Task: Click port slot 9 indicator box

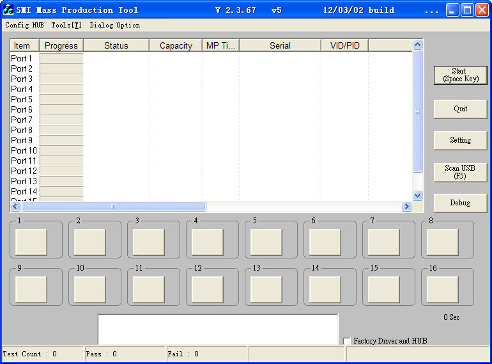Action: pyautogui.click(x=31, y=289)
